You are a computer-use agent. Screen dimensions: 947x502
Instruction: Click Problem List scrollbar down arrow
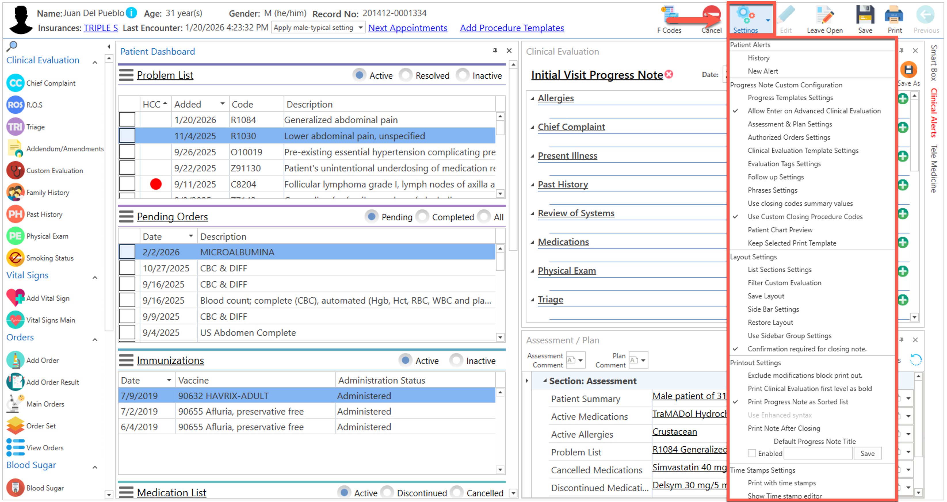click(500, 193)
